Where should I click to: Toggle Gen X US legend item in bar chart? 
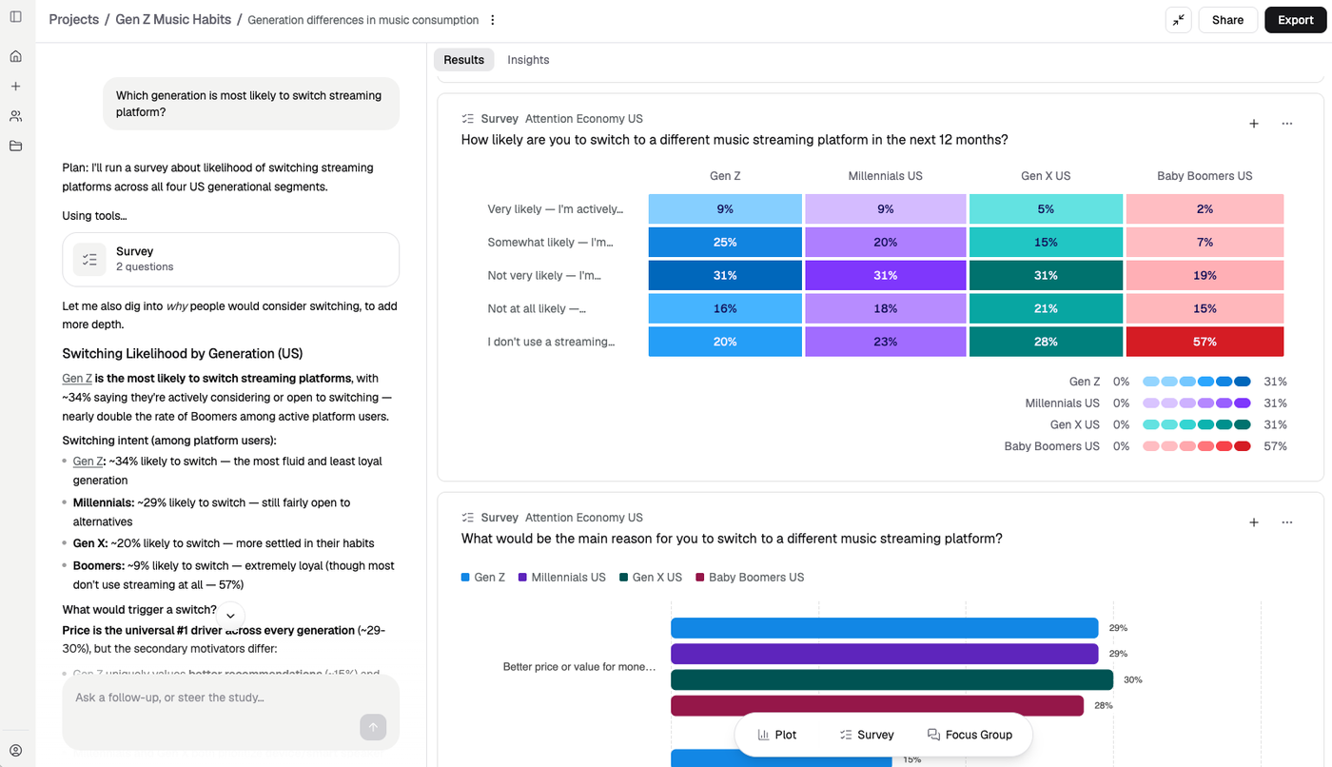(x=651, y=578)
